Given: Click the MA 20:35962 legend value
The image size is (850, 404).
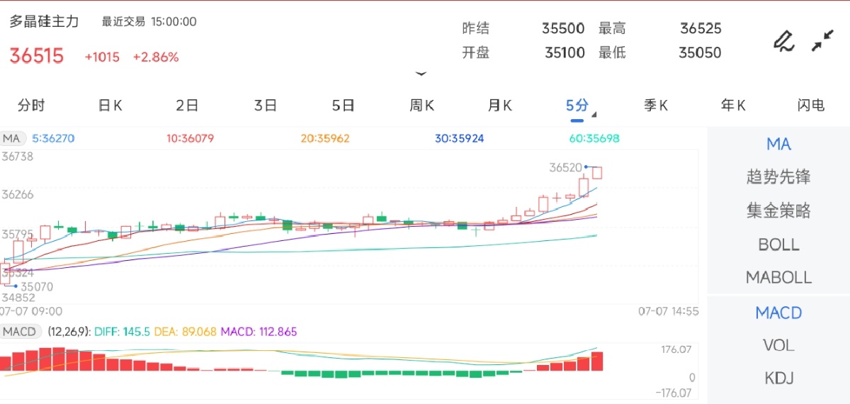Looking at the screenshot, I should pyautogui.click(x=324, y=138).
